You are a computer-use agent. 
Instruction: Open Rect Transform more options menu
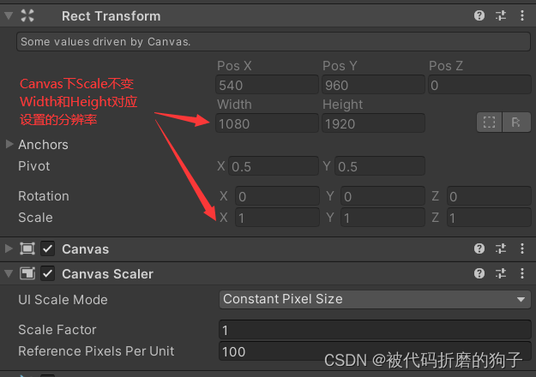520,15
